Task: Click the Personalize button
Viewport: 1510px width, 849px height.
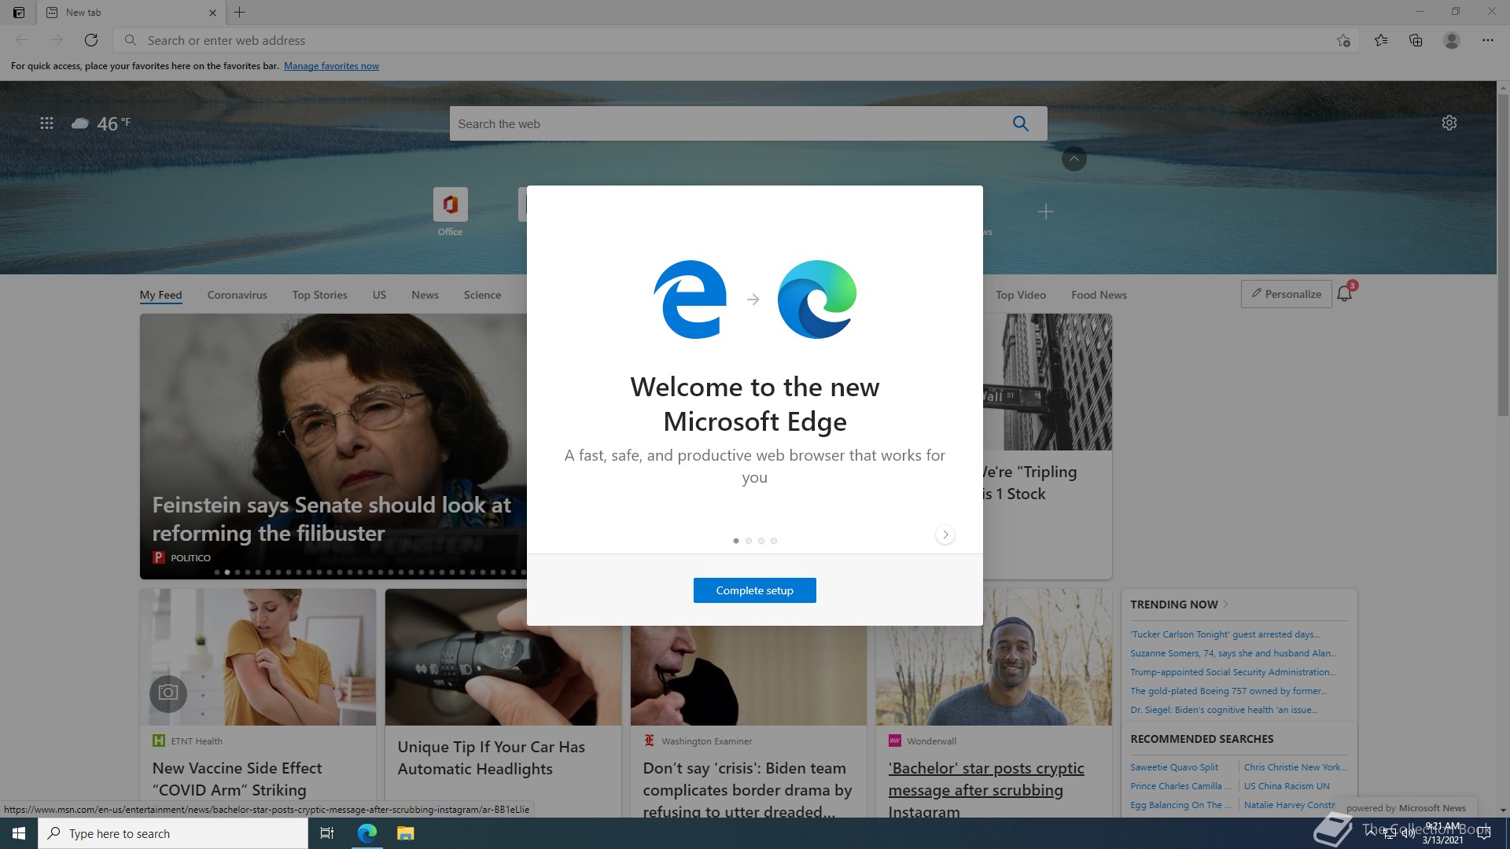Action: point(1286,294)
